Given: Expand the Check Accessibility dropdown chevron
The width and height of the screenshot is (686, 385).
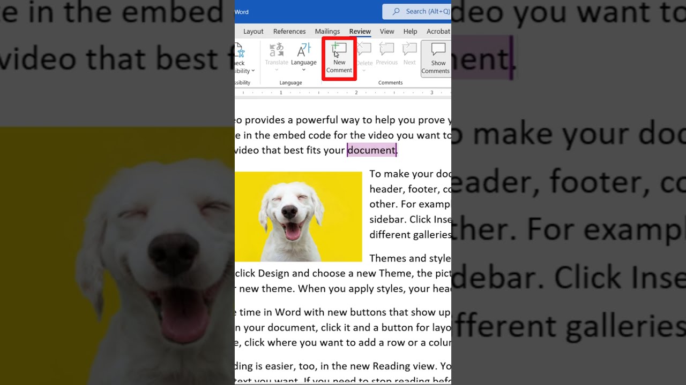Looking at the screenshot, I should pos(253,71).
